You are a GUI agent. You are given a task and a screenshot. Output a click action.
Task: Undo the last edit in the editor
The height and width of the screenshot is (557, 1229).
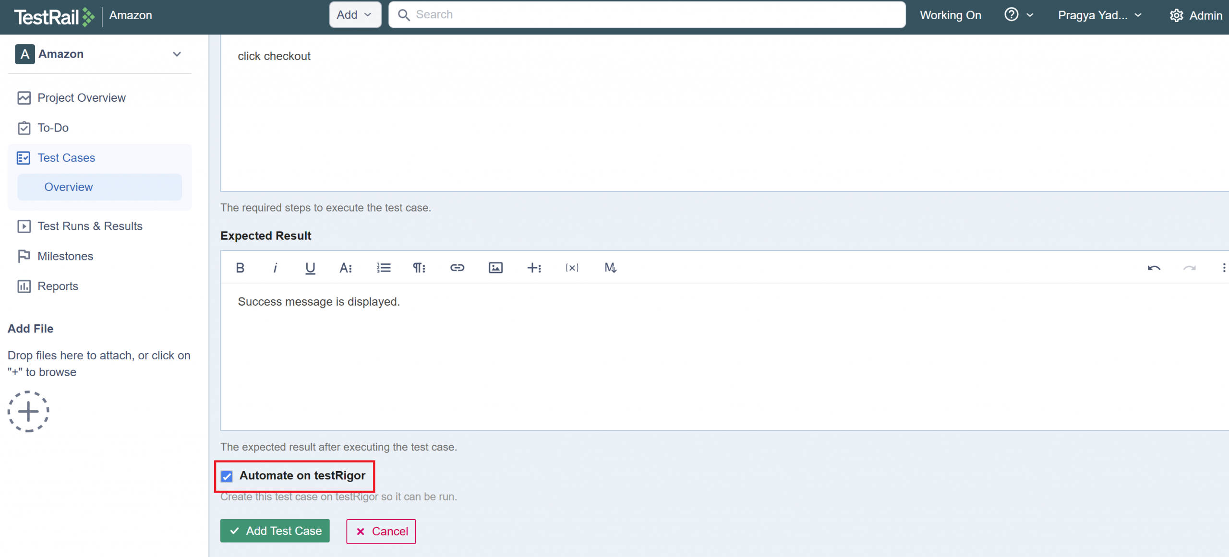click(x=1154, y=268)
